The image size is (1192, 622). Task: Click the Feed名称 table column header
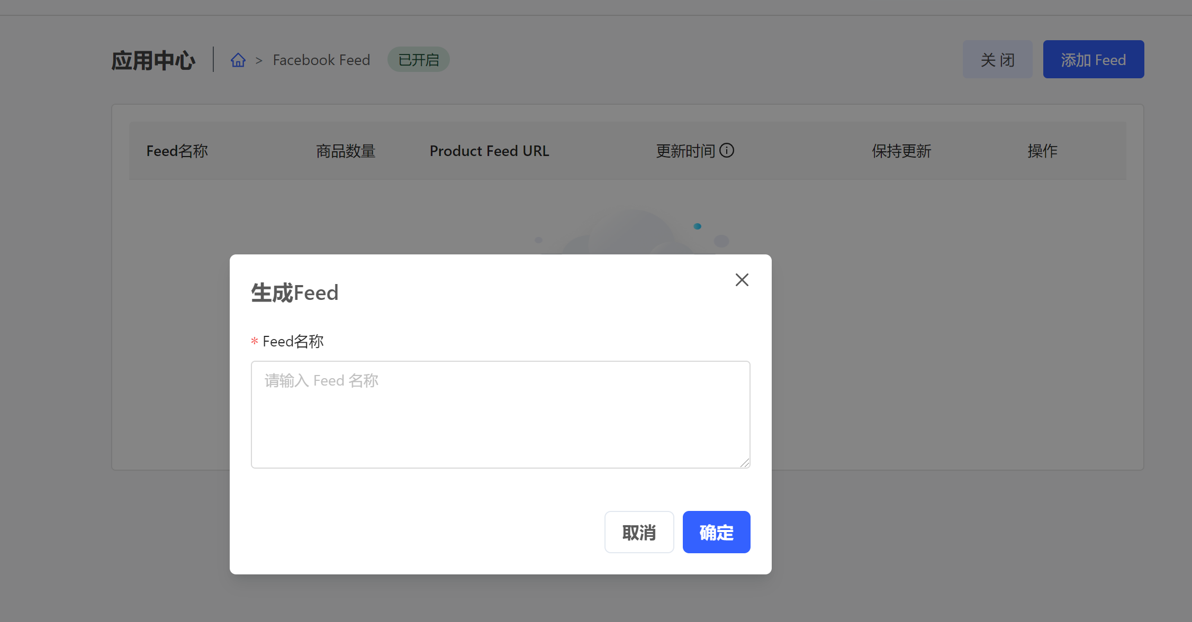coord(177,151)
